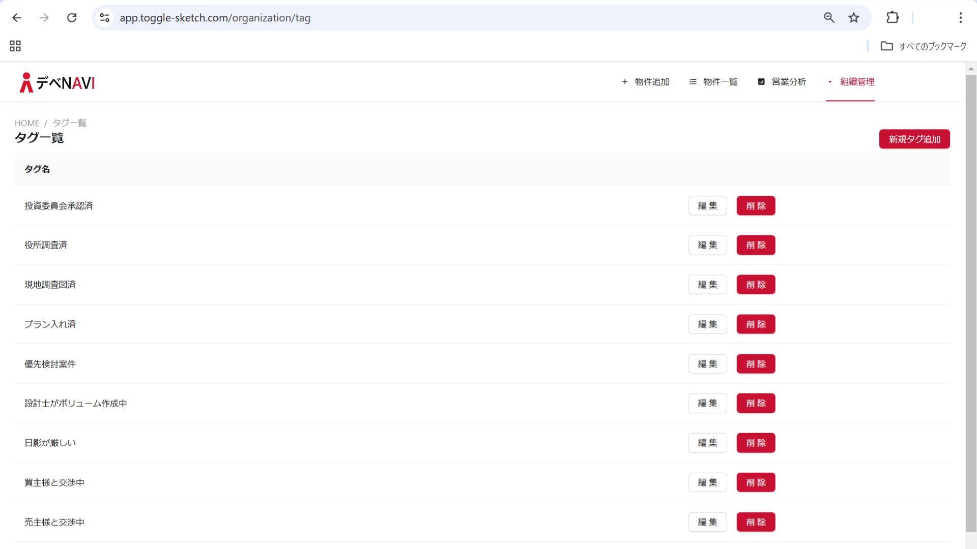
Task: Click the zoom magnifier icon in address bar
Action: pos(829,18)
